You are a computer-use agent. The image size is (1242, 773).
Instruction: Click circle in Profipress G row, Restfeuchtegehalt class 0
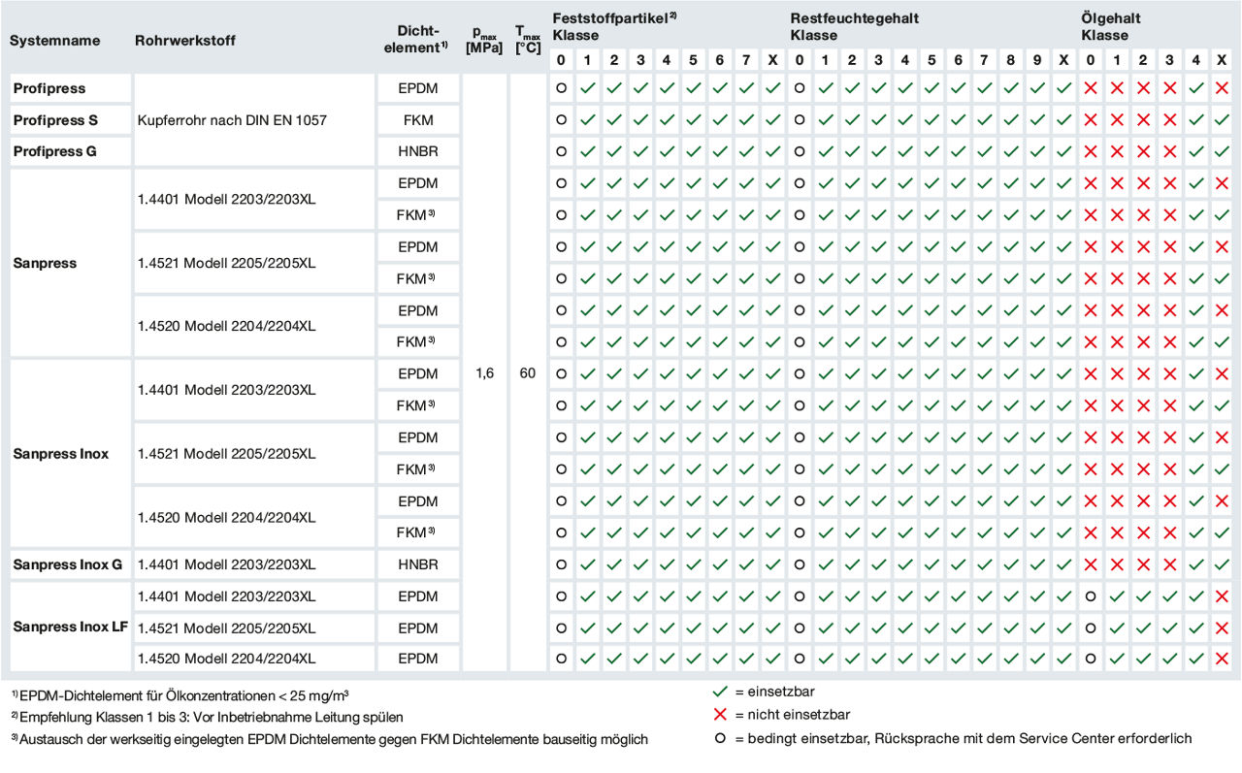[x=799, y=152]
